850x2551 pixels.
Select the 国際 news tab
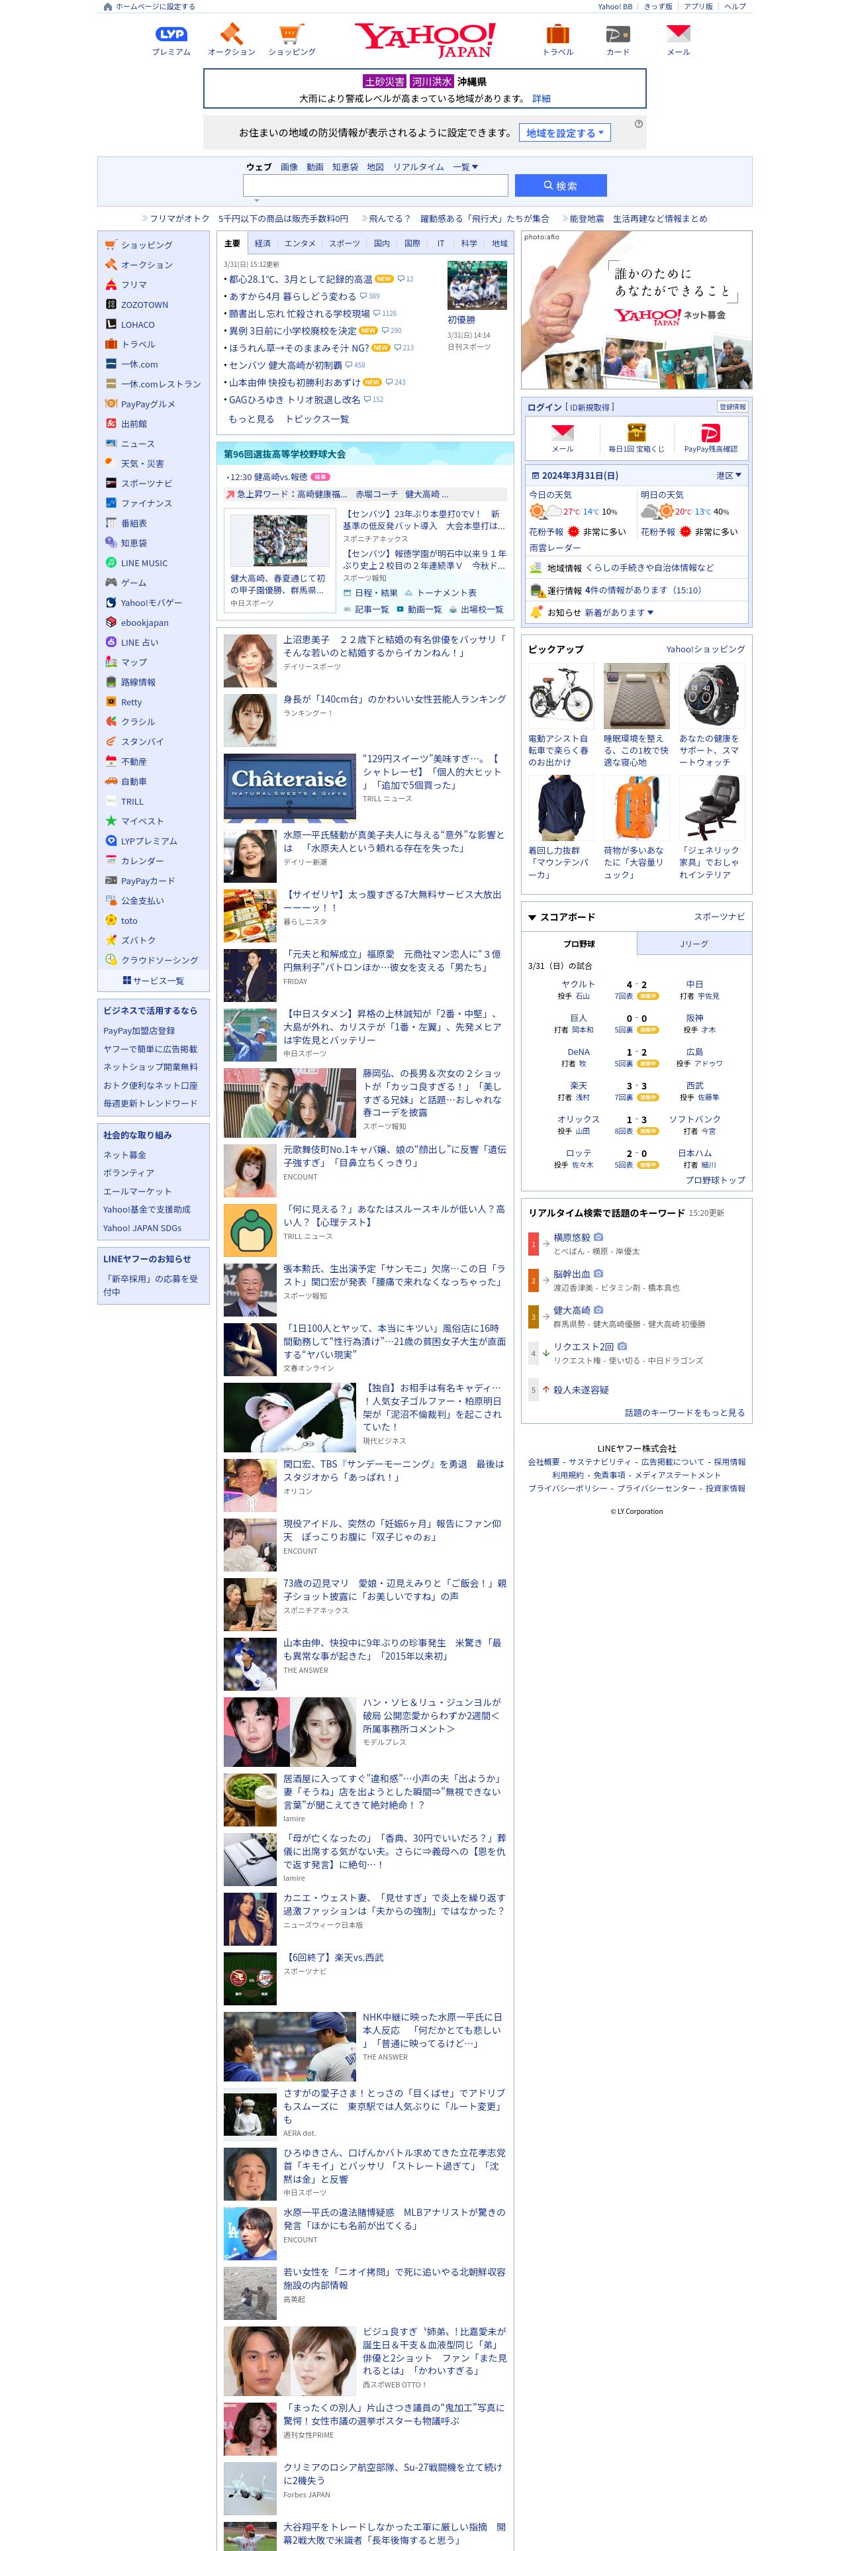412,242
